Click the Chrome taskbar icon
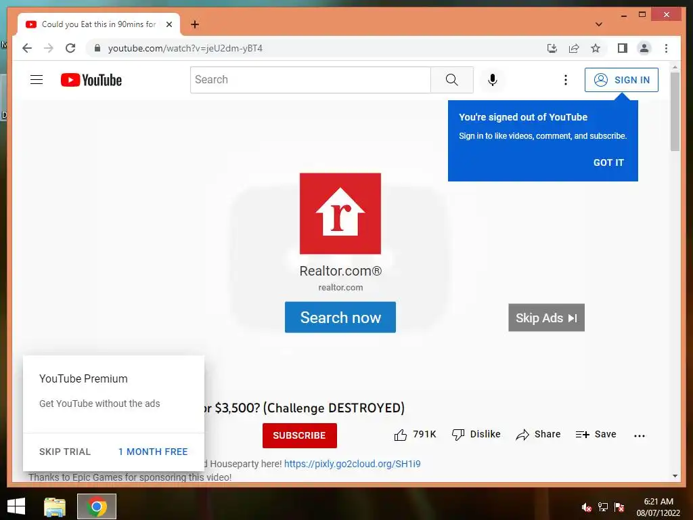This screenshot has height=520, width=693. [x=97, y=506]
